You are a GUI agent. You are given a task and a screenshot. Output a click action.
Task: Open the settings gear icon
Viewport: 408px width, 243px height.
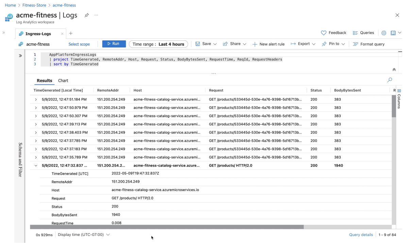coord(384,33)
